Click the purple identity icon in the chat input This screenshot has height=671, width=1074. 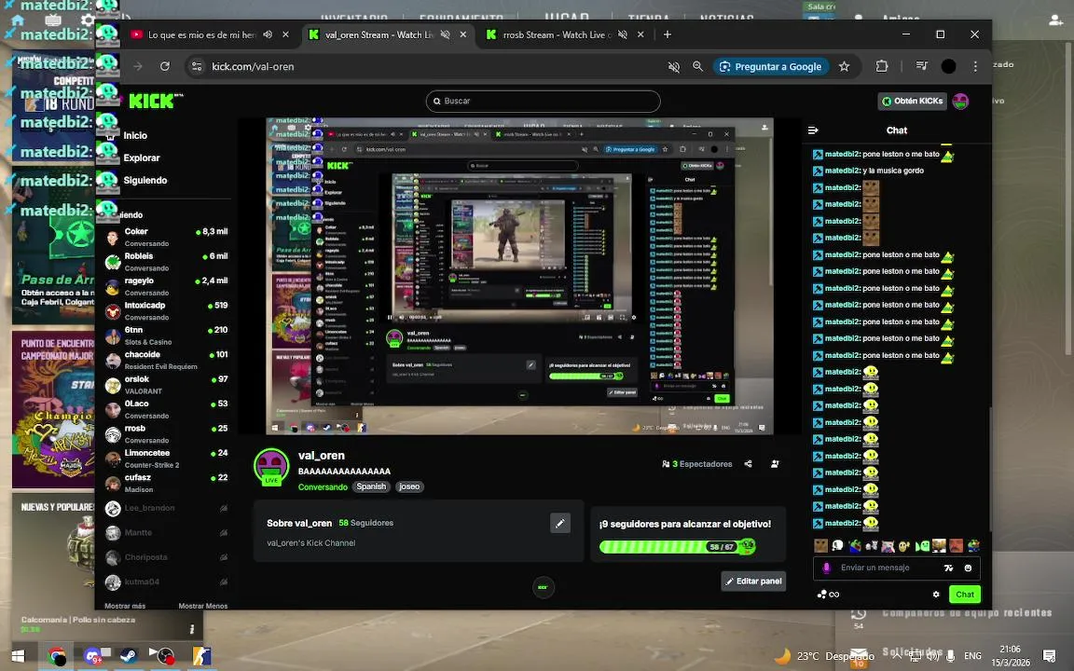[x=826, y=568]
